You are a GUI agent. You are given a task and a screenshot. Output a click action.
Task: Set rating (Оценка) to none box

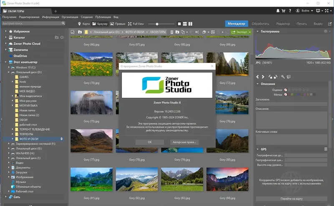[x=286, y=89]
